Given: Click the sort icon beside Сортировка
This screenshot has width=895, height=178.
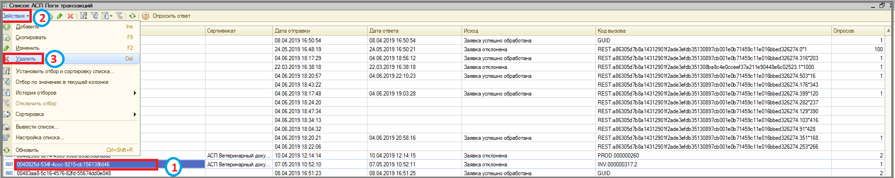Looking at the screenshot, I should 7,114.
